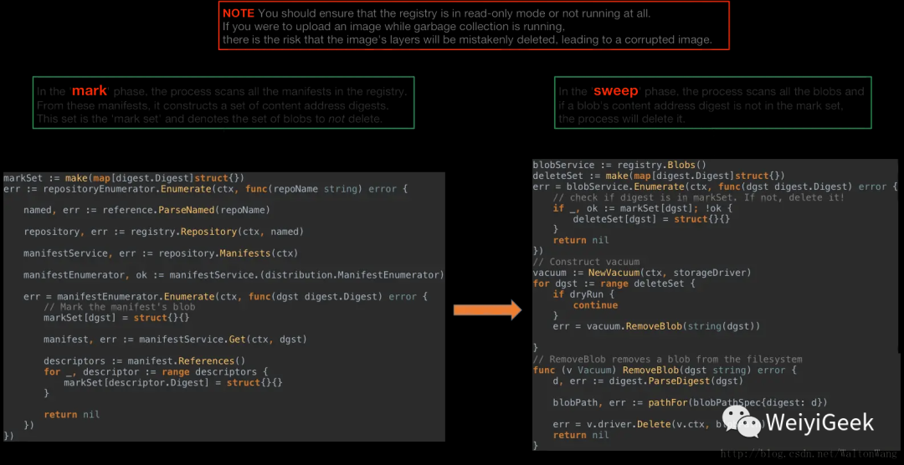The image size is (904, 465).
Task: Click the registry.Repository(ctx, named) line
Action: click(163, 232)
